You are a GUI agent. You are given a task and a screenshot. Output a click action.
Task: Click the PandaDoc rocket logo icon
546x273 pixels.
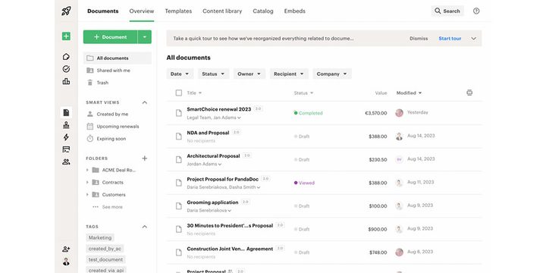pos(66,11)
